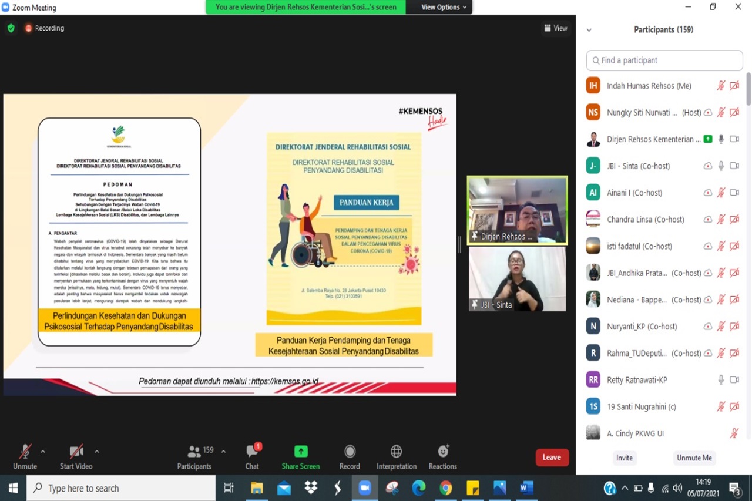
Task: Click Dirjen Rehsos camera icon in list
Action: coord(734,139)
